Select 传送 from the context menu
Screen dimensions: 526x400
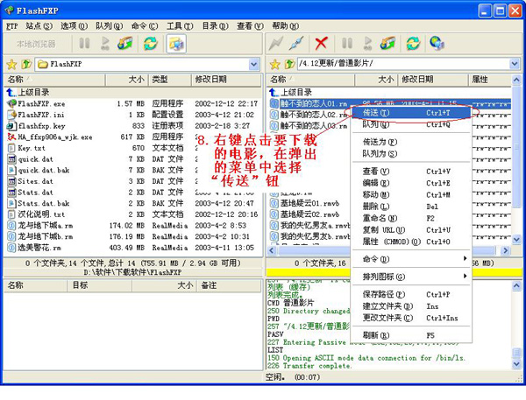[x=377, y=112]
